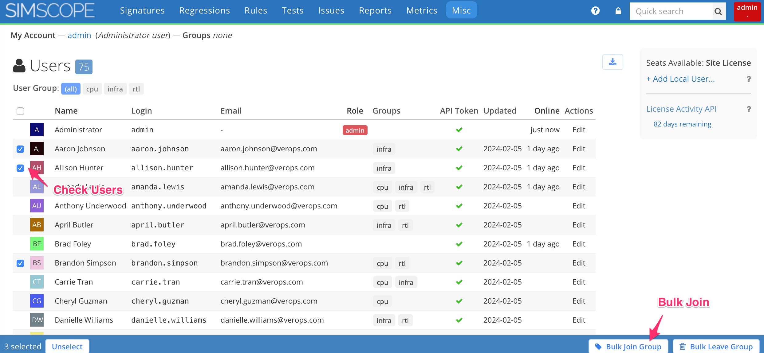Viewport: 764px width, 353px height.
Task: Open the Misc menu
Action: point(461,10)
